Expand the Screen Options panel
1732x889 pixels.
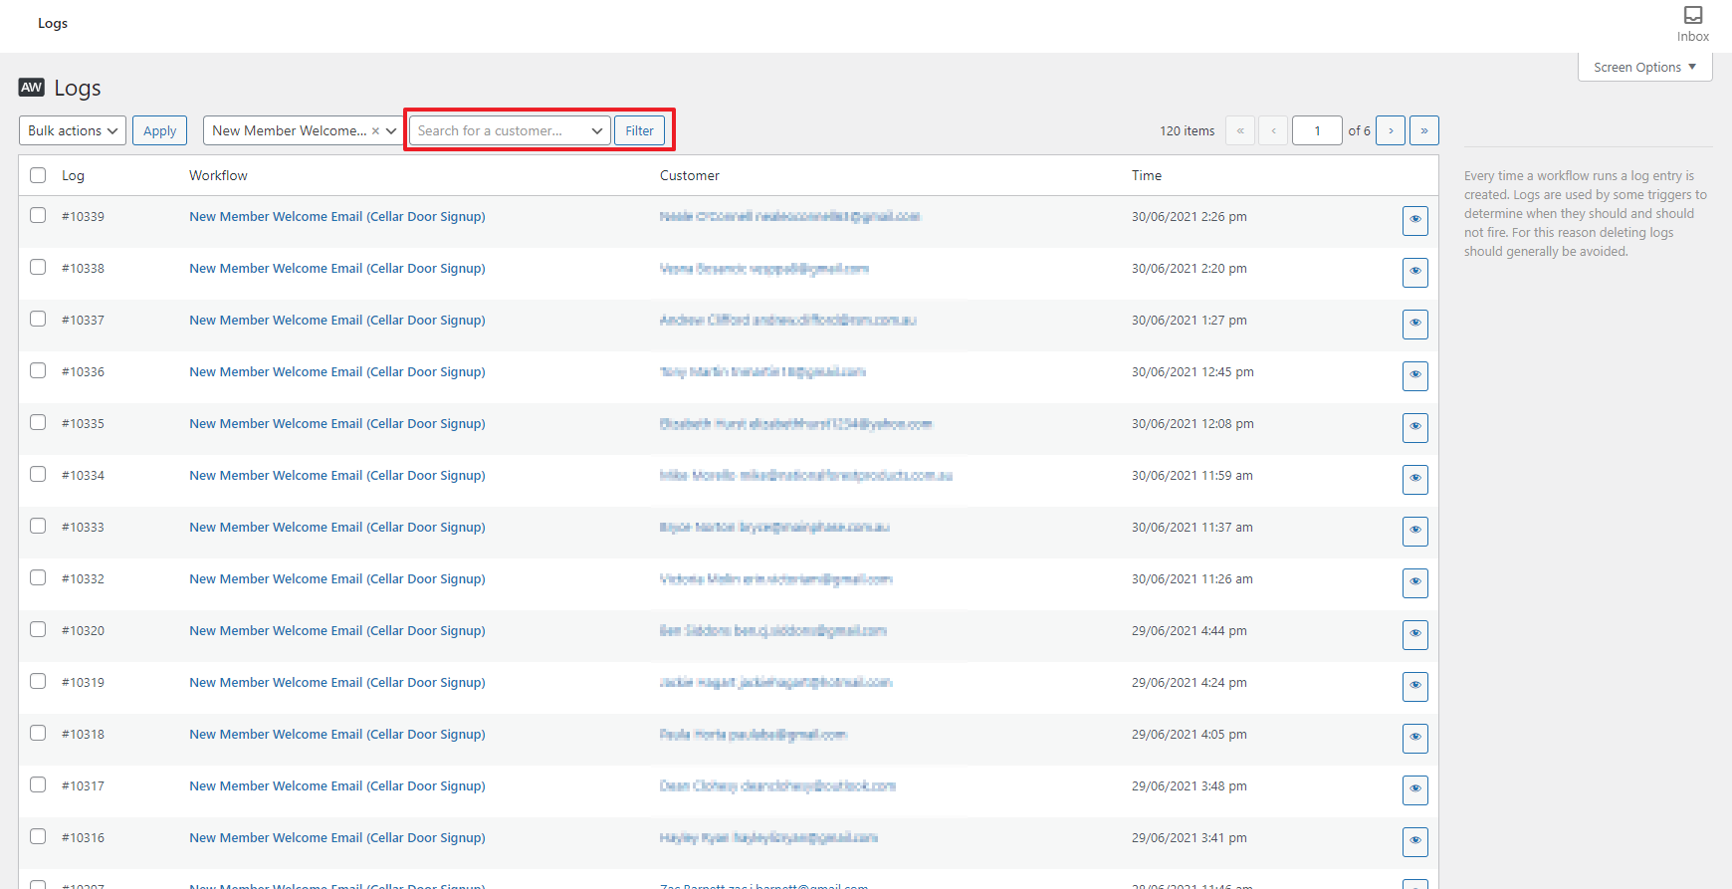(x=1644, y=67)
